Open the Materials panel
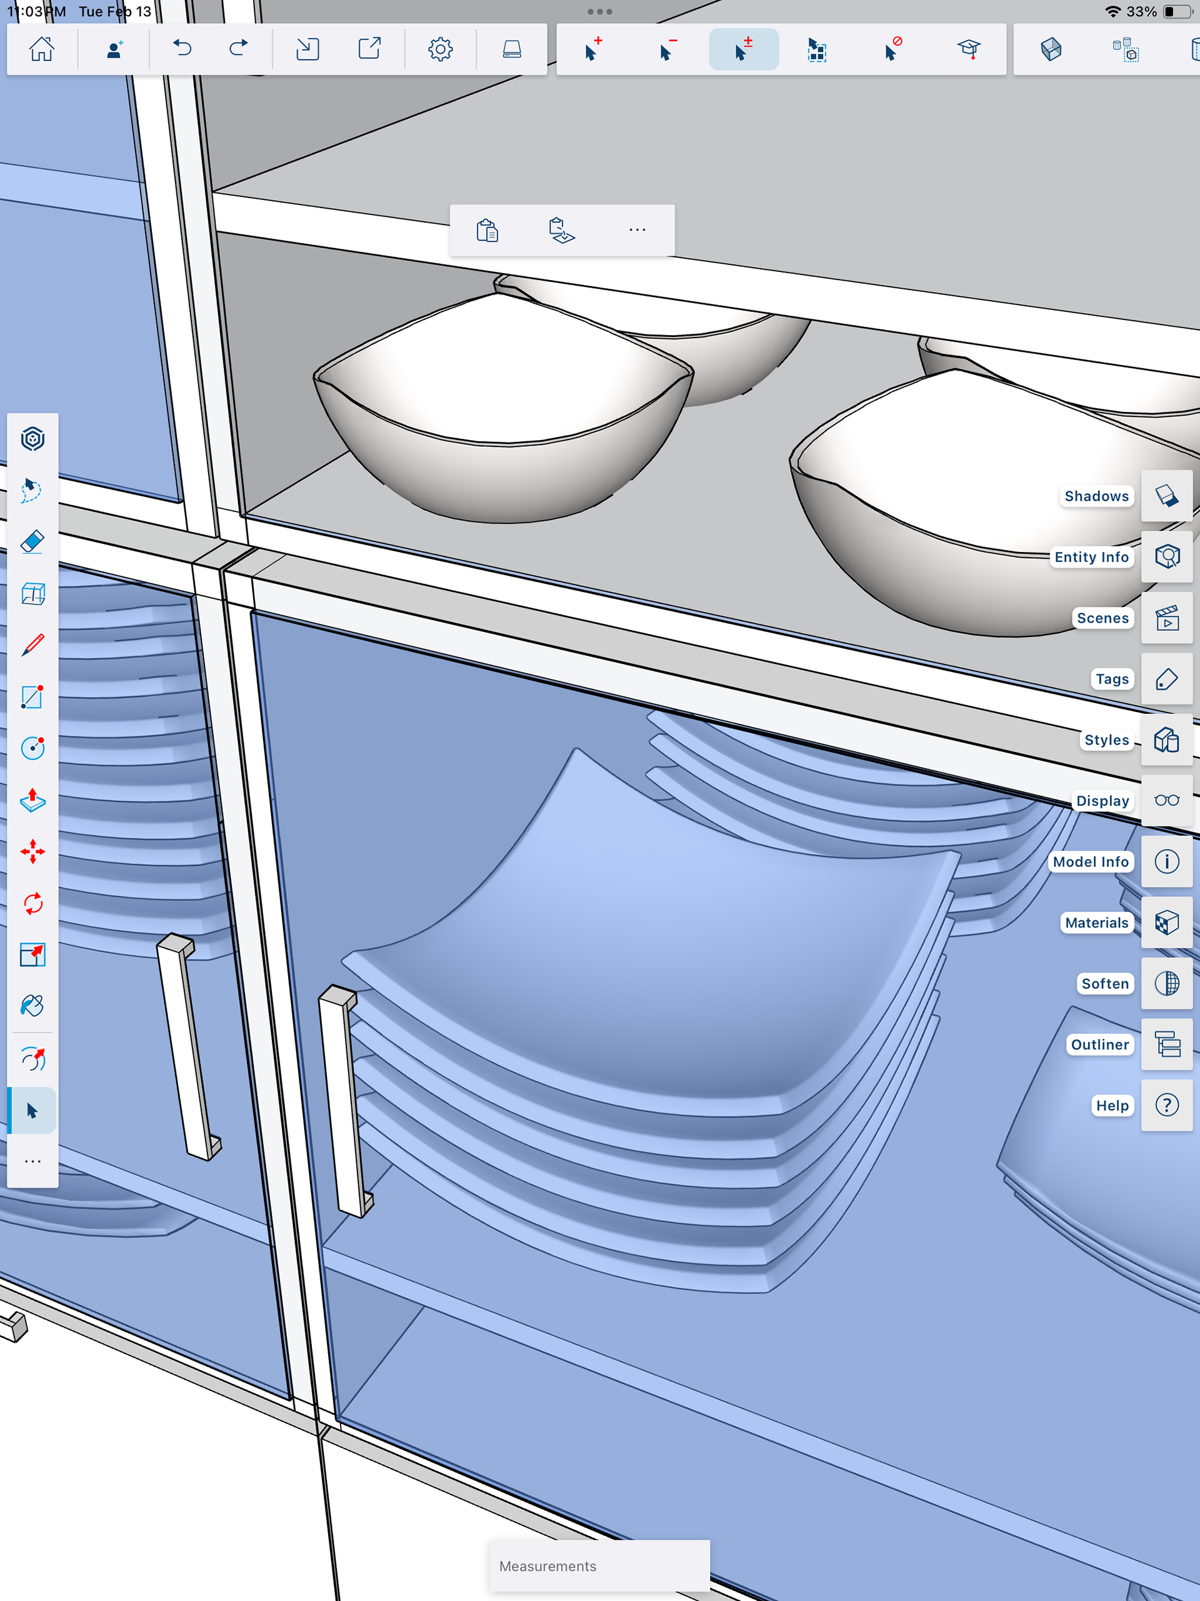Viewport: 1200px width, 1601px height. click(x=1167, y=923)
